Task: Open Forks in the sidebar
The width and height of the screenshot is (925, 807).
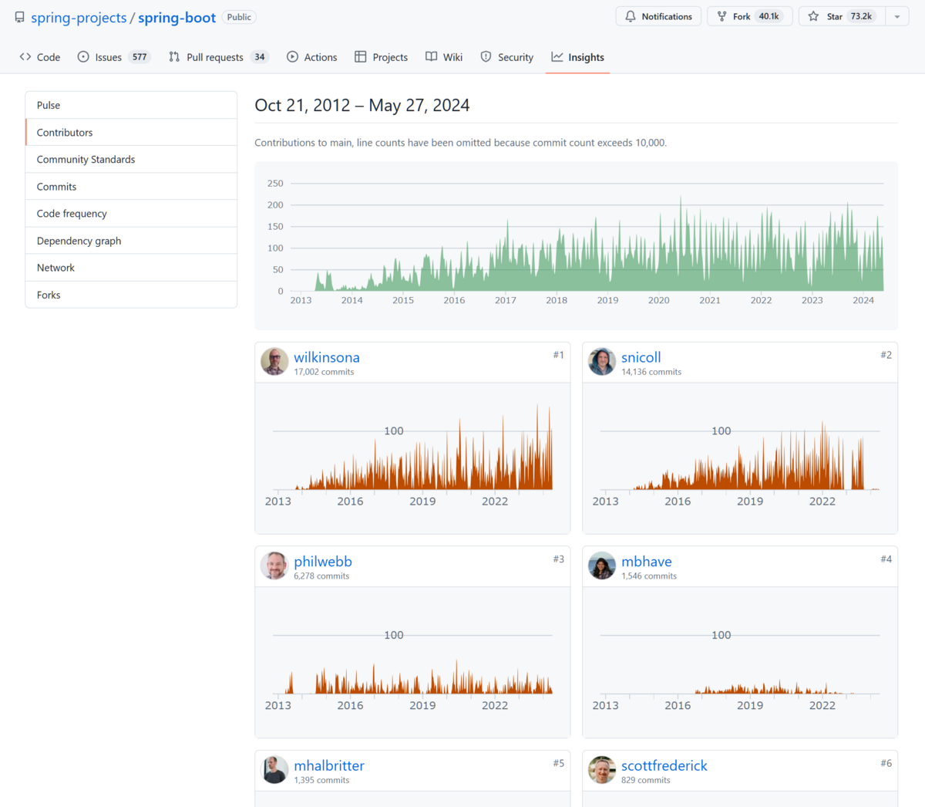Action: 131,294
